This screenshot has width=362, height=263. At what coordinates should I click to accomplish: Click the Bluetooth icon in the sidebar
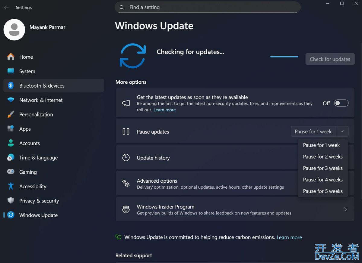pyautogui.click(x=11, y=86)
